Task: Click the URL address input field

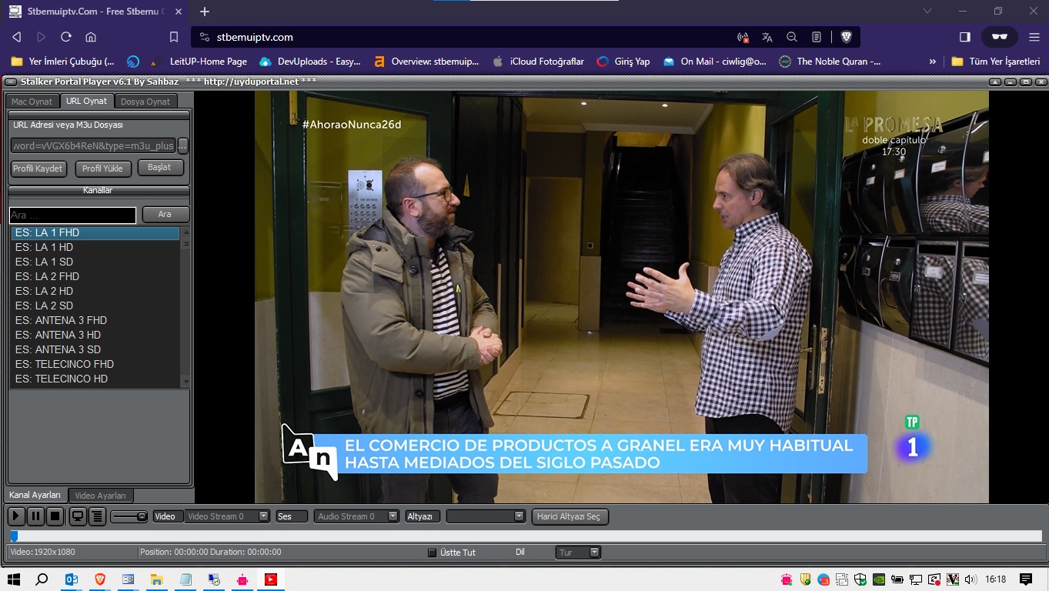Action: [93, 145]
